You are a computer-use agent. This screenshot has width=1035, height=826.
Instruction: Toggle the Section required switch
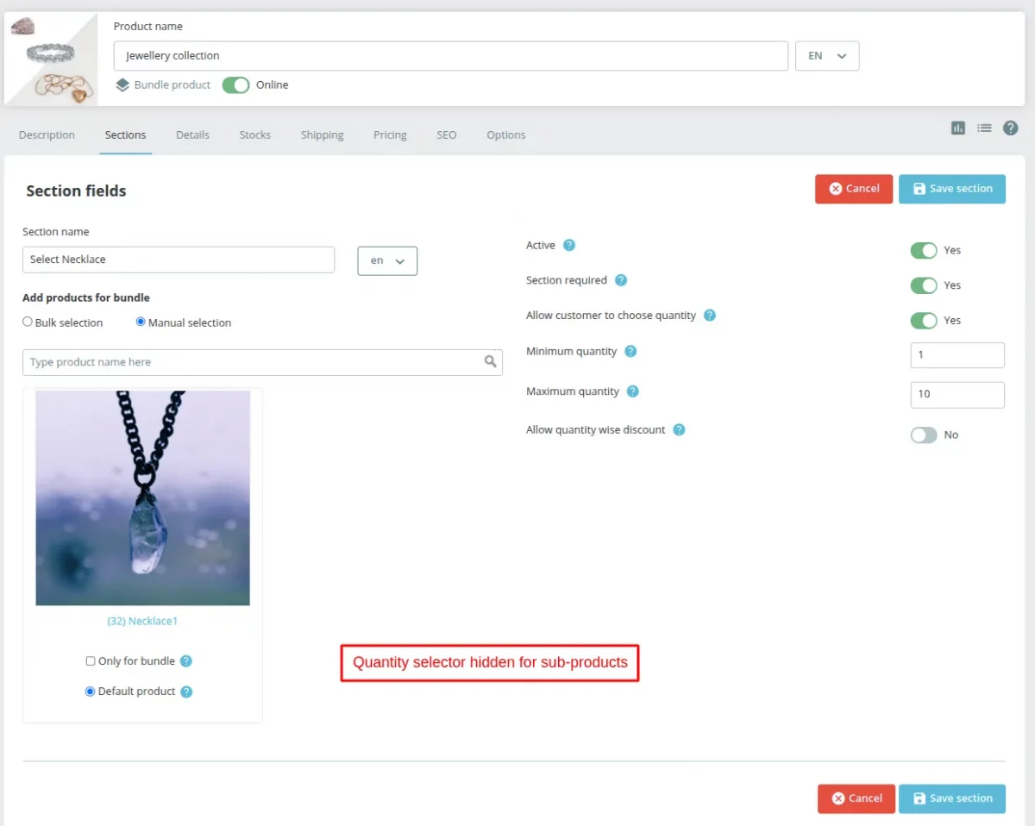pos(924,285)
